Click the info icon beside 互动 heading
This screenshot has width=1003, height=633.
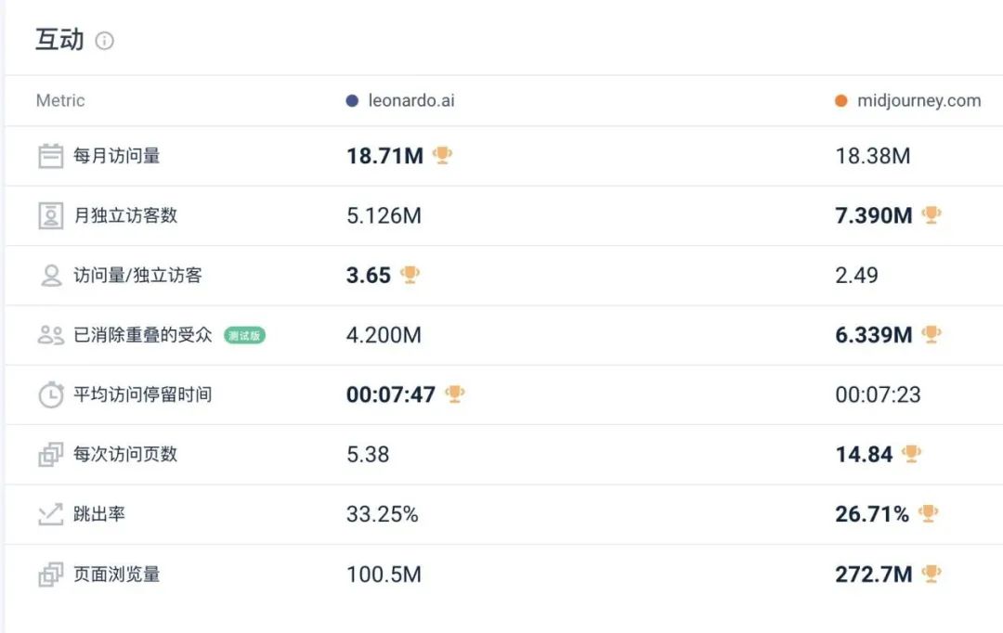click(x=105, y=41)
